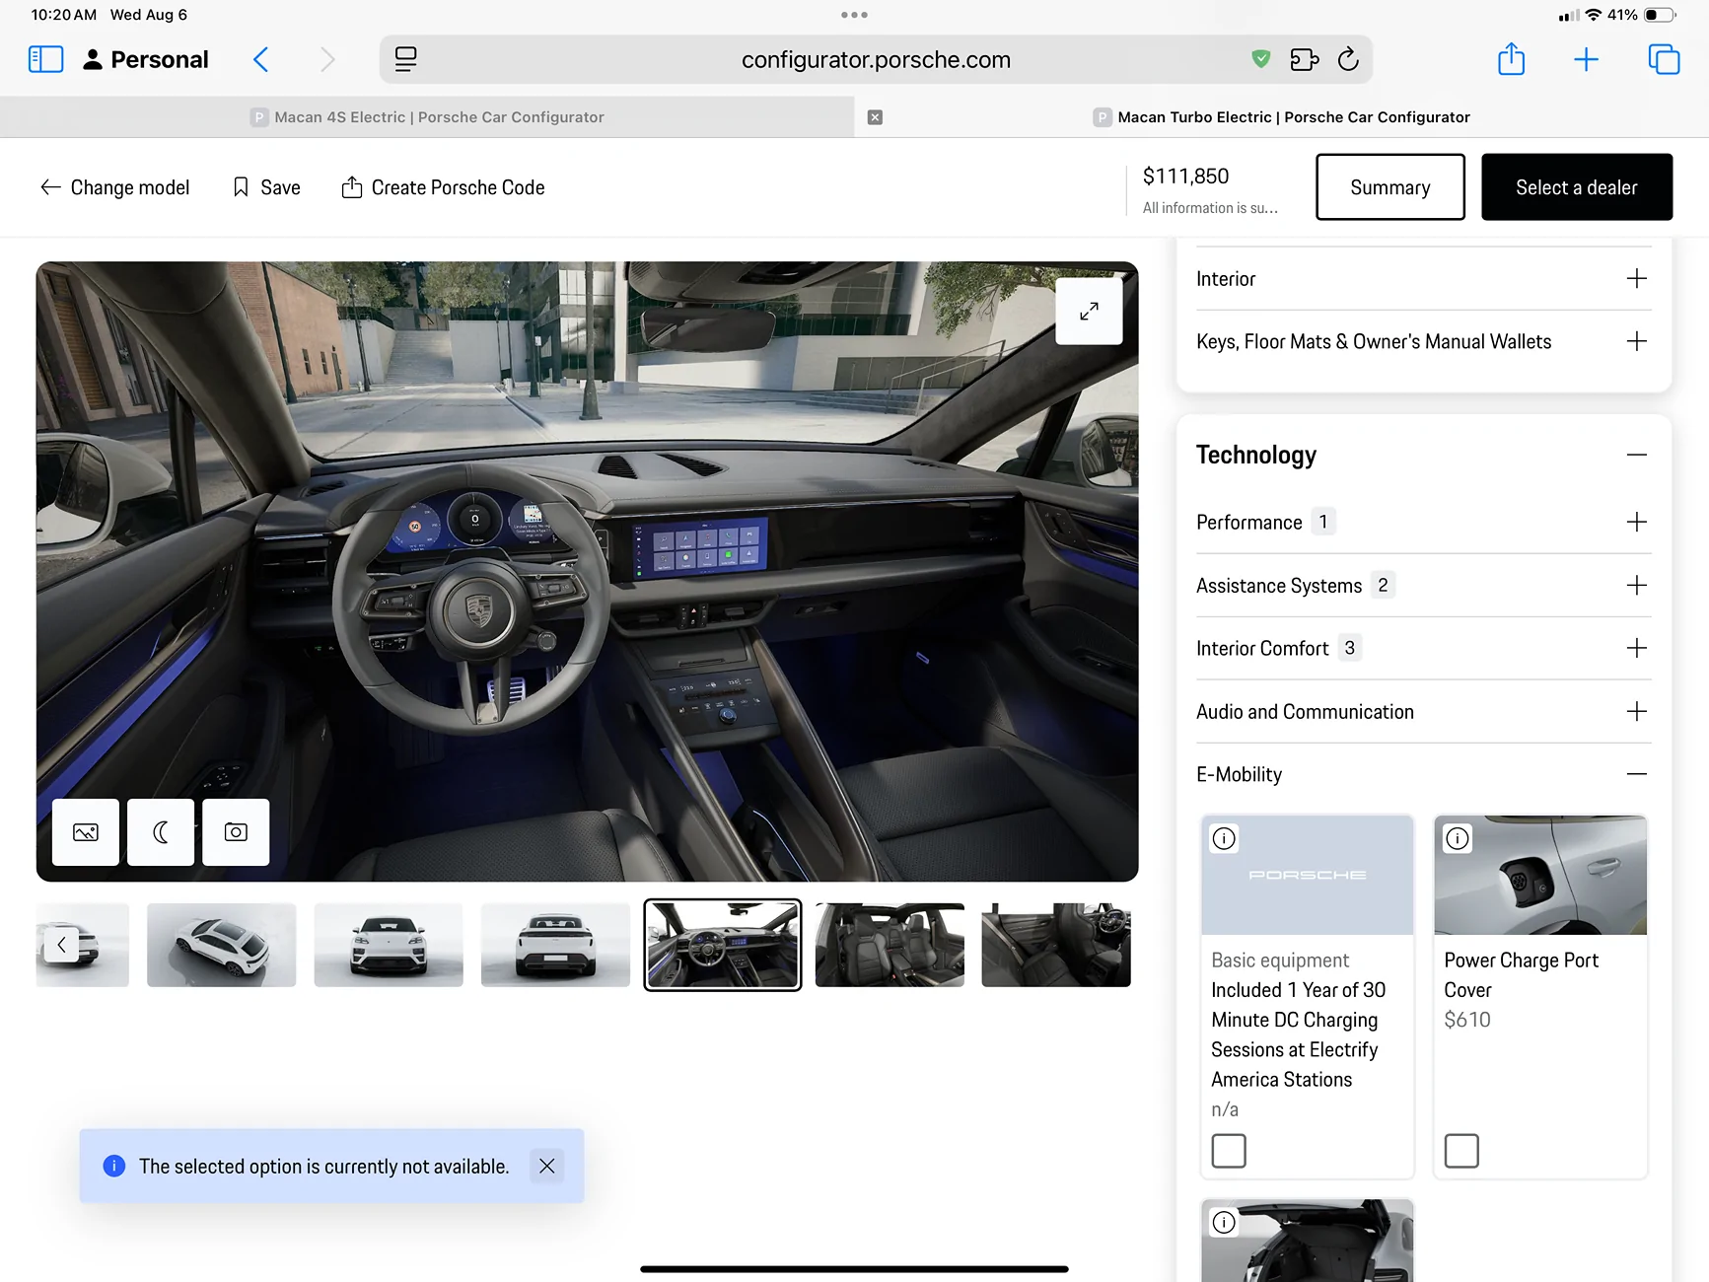Switch to the Macan 4S Electric tab
Viewport: 1709px width, 1282px height.
439,116
